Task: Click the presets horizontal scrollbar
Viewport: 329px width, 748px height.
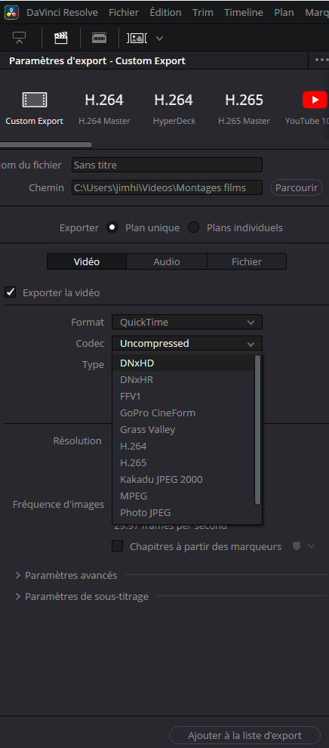Action: pyautogui.click(x=46, y=144)
